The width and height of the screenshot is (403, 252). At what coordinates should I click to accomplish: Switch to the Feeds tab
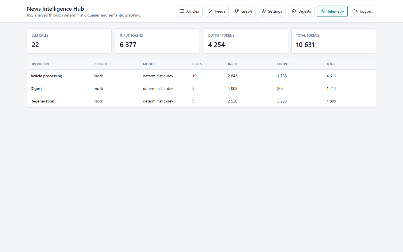click(217, 11)
